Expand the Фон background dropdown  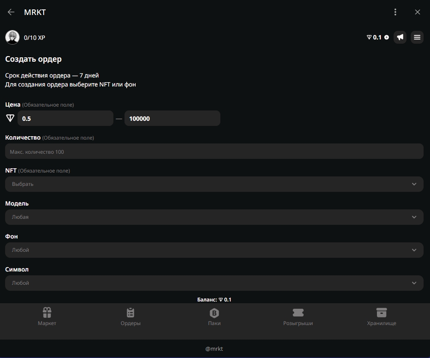pyautogui.click(x=214, y=250)
